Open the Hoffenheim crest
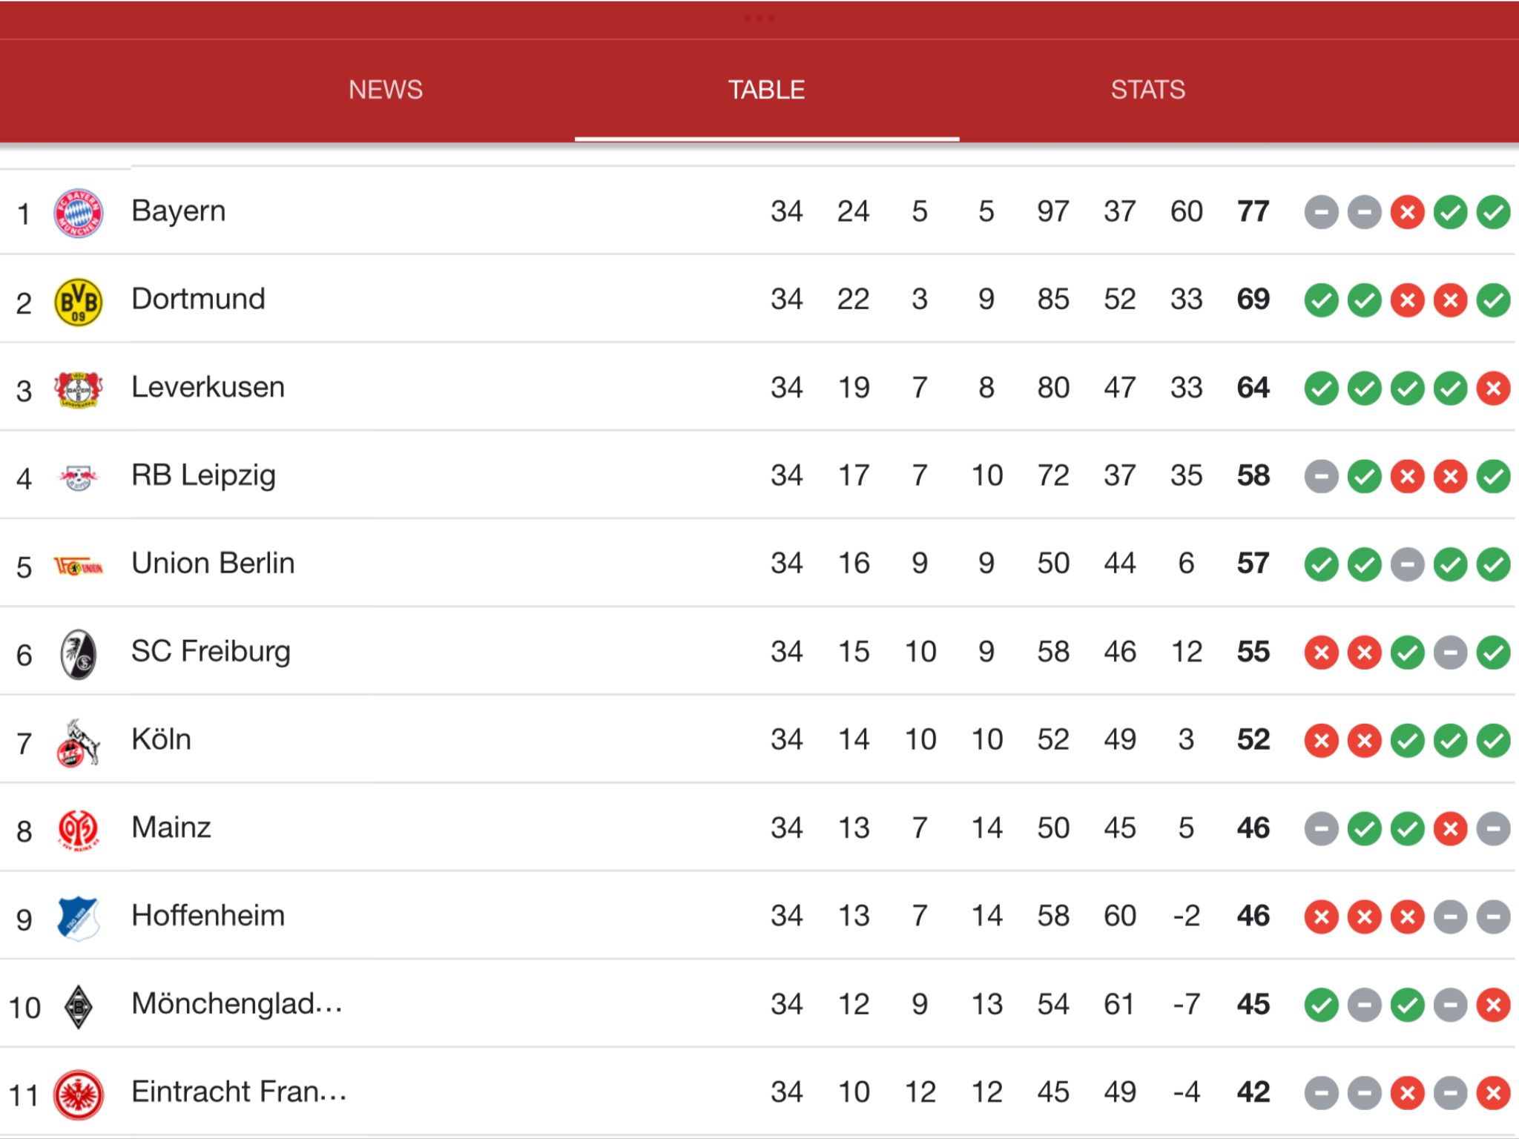This screenshot has height=1139, width=1519. coord(78,918)
